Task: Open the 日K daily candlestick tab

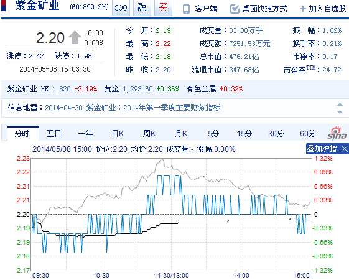Action: tap(118, 134)
